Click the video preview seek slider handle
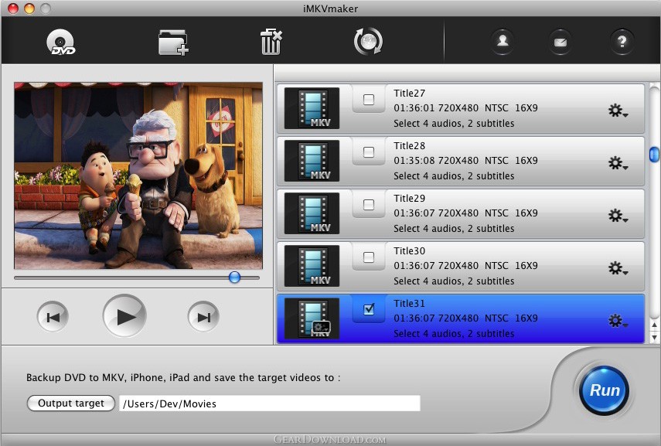 (x=234, y=277)
